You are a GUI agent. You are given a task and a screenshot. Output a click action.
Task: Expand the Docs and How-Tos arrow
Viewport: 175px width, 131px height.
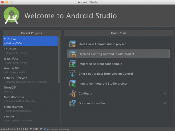click(165, 103)
